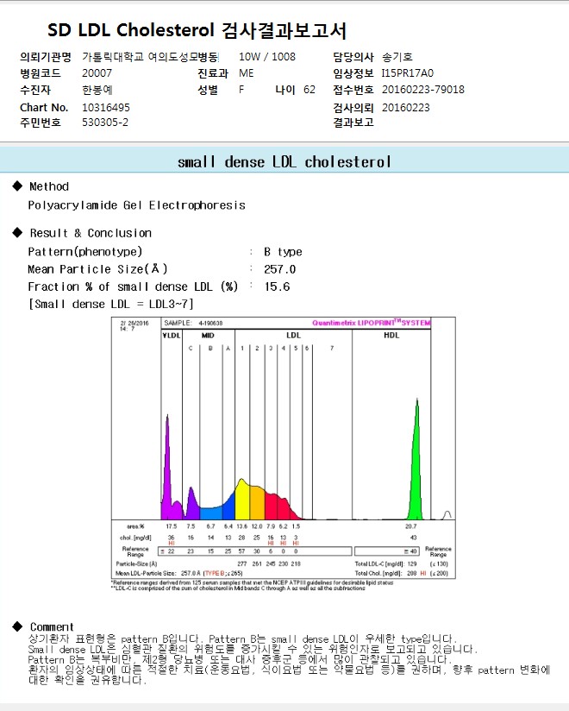Viewport: 569px width, 711px height.
Task: Click the resident number '530305-2'
Action: click(105, 123)
